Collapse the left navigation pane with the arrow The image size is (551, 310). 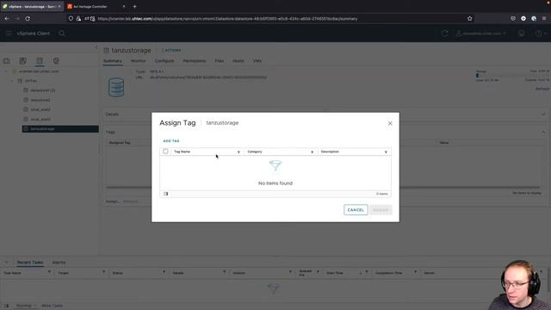(x=96, y=47)
